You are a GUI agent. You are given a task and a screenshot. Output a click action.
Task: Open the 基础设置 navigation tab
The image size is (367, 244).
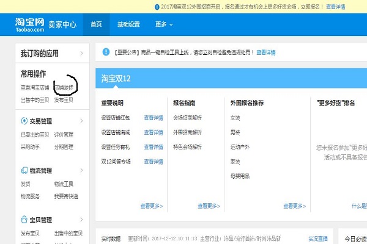tap(128, 24)
